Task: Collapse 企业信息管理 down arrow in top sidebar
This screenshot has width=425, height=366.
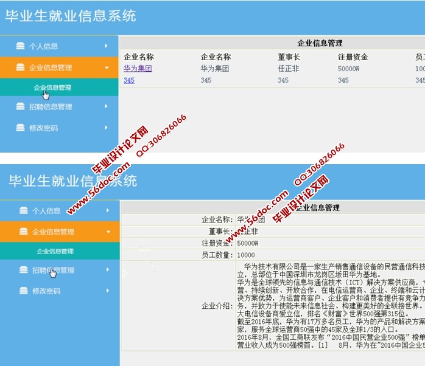Action: click(107, 67)
